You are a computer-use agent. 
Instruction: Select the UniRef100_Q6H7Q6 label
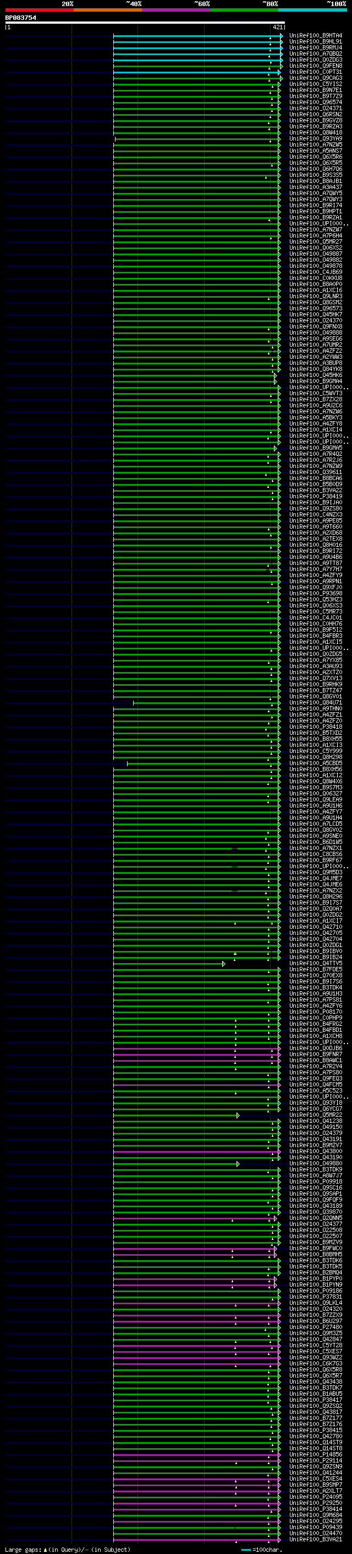click(316, 169)
